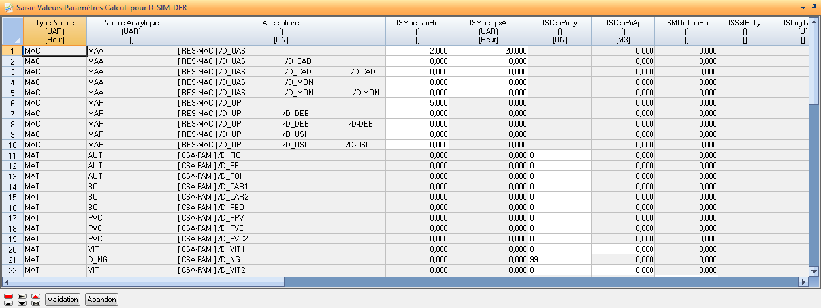
Task: Click the horizontal scrollbar right arrow
Action: click(803, 282)
